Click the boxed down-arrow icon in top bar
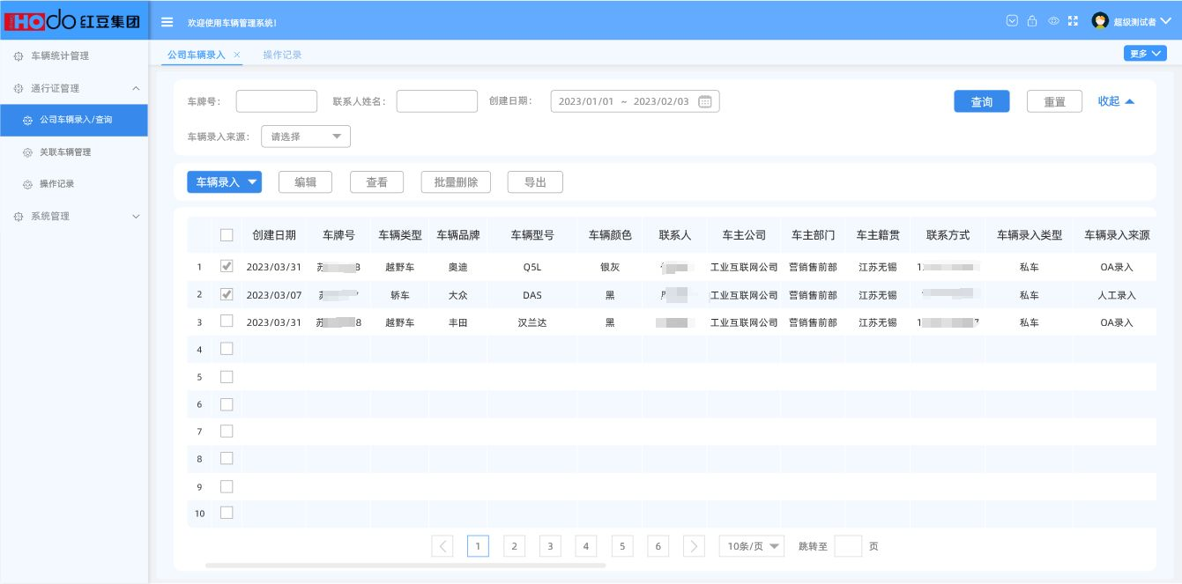 pyautogui.click(x=1012, y=21)
